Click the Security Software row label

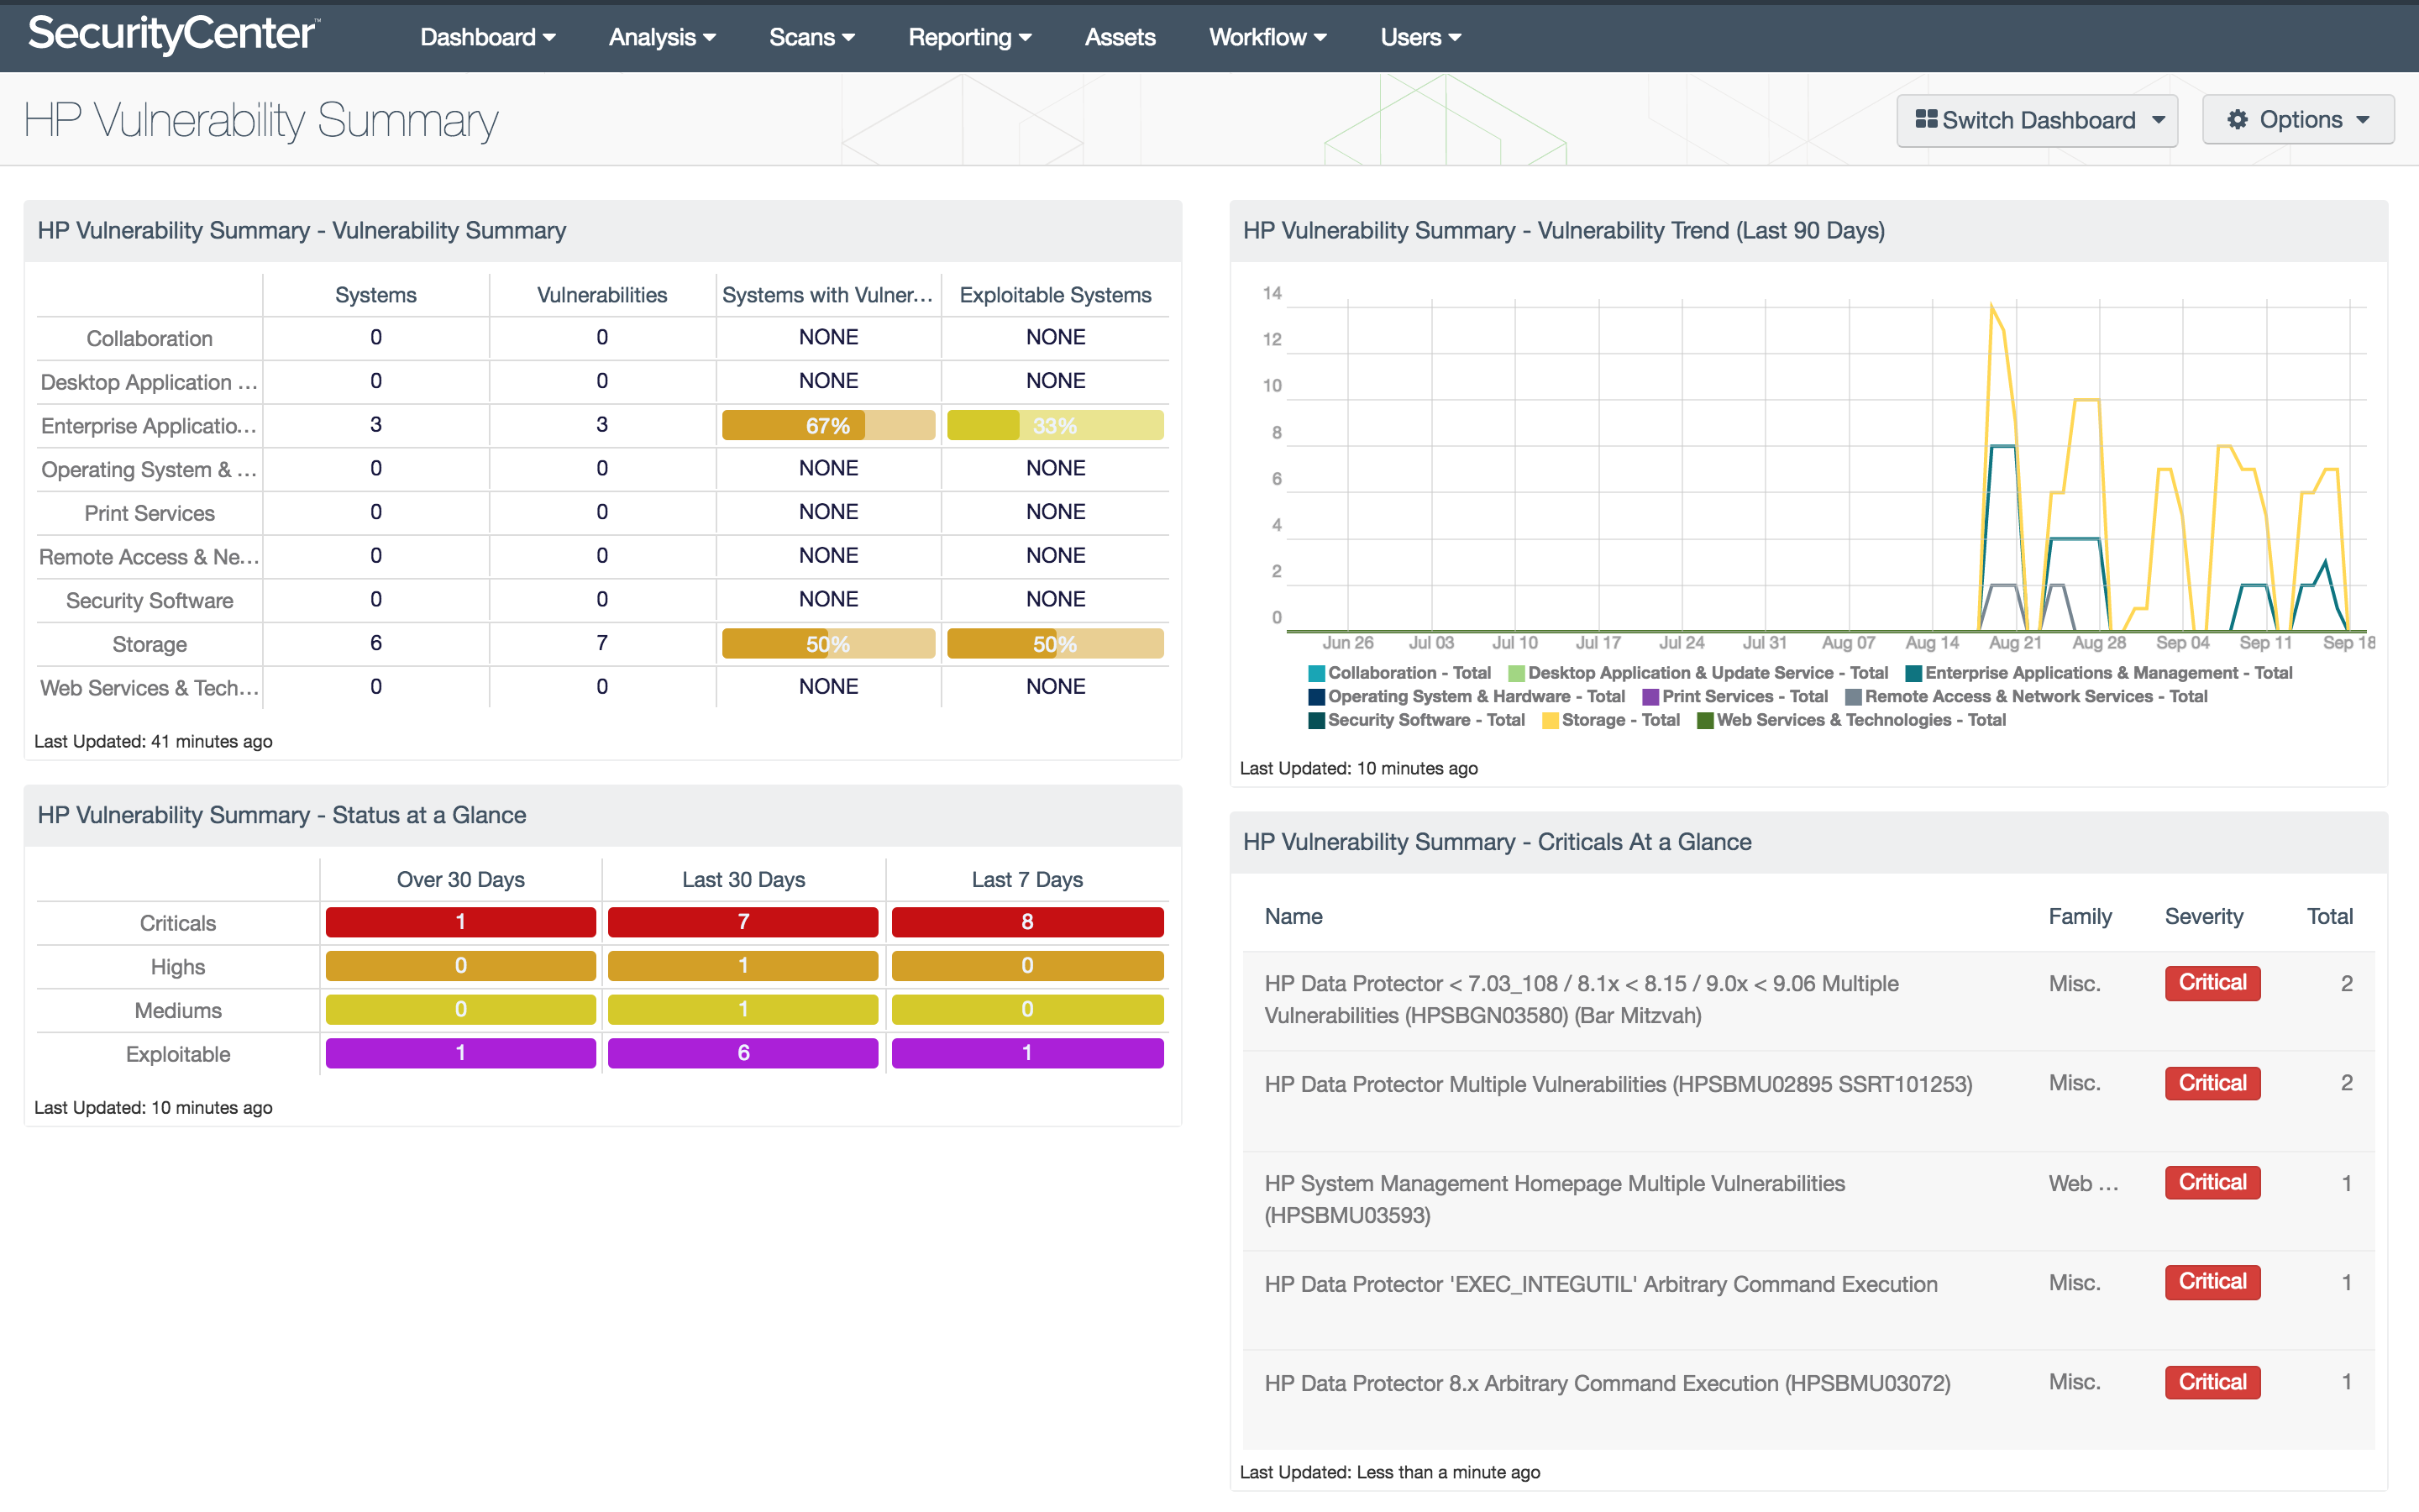click(x=149, y=601)
